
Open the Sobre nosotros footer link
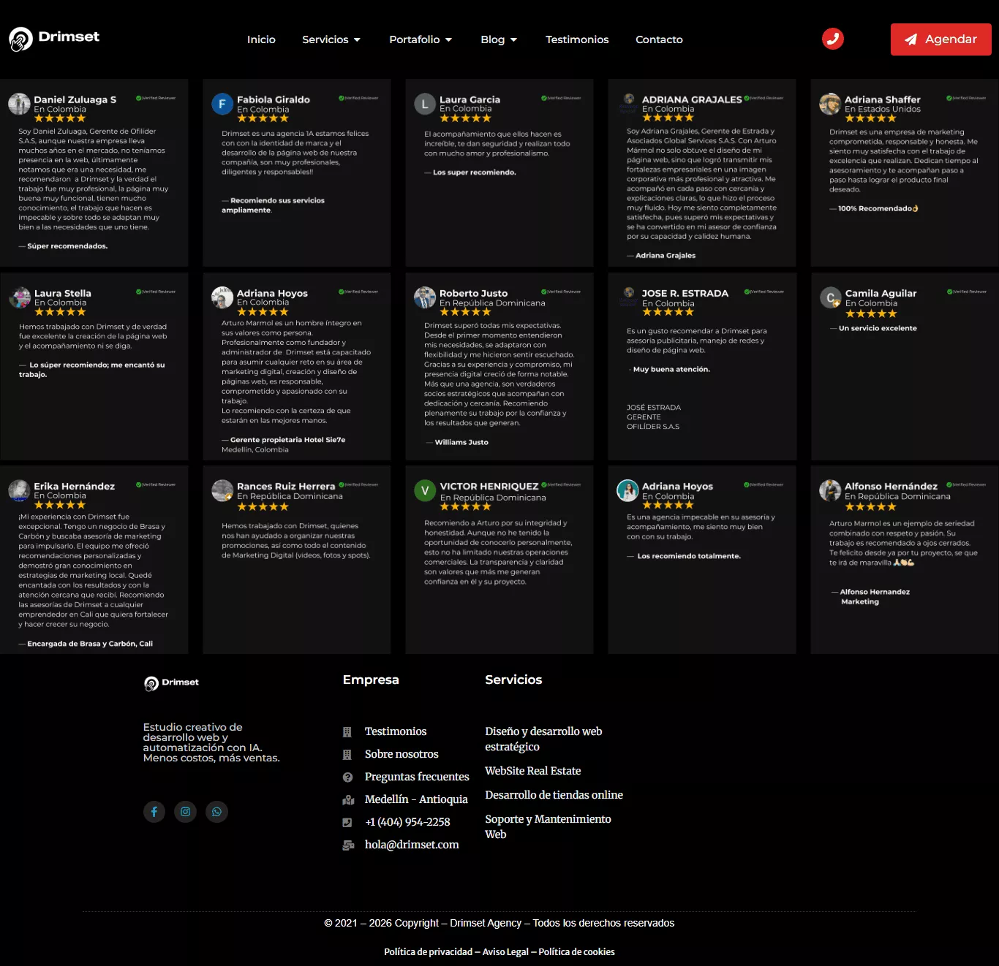pyautogui.click(x=402, y=754)
